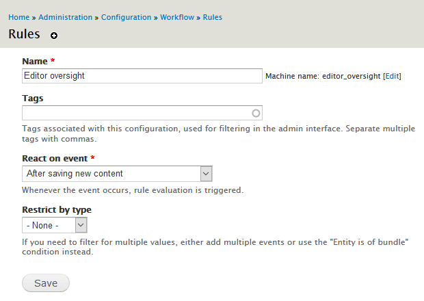The width and height of the screenshot is (424, 301).
Task: Click inside the Tags input field
Action: (x=135, y=113)
